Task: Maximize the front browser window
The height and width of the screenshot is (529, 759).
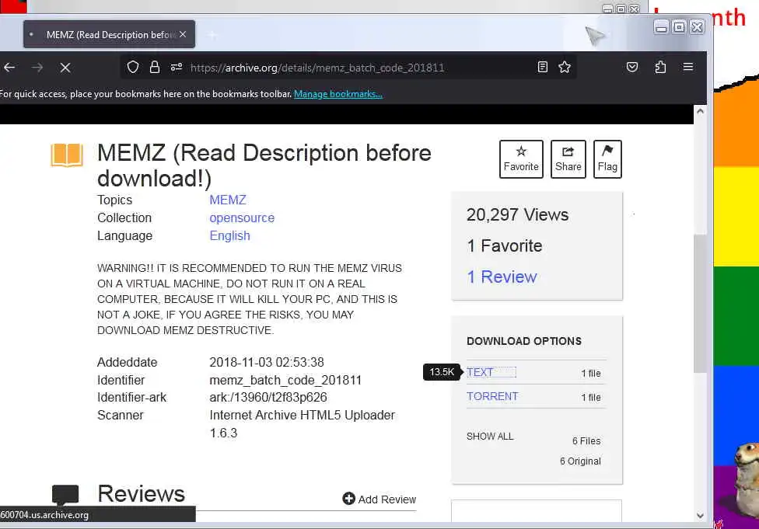Action: tap(679, 27)
